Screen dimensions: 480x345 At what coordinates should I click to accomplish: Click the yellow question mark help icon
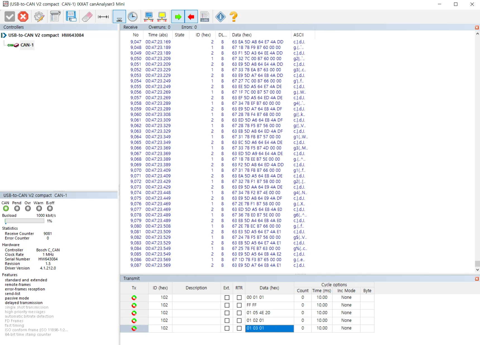(234, 17)
